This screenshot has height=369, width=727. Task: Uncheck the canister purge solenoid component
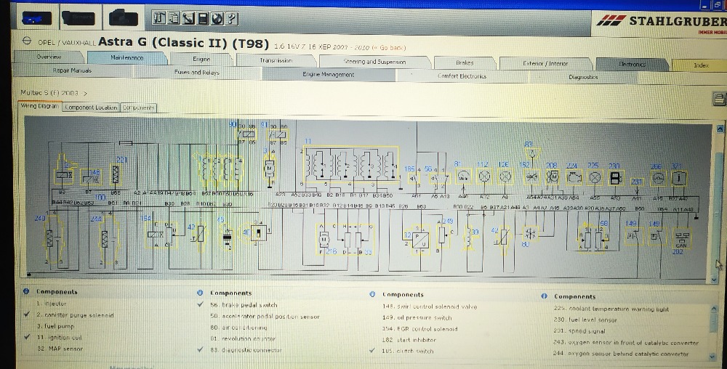tap(27, 315)
